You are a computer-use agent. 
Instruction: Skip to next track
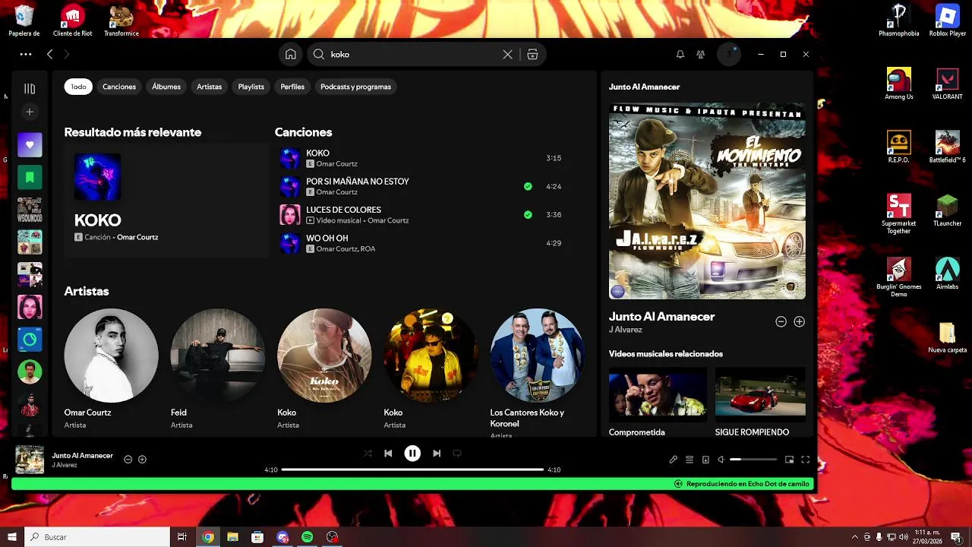pyautogui.click(x=437, y=454)
